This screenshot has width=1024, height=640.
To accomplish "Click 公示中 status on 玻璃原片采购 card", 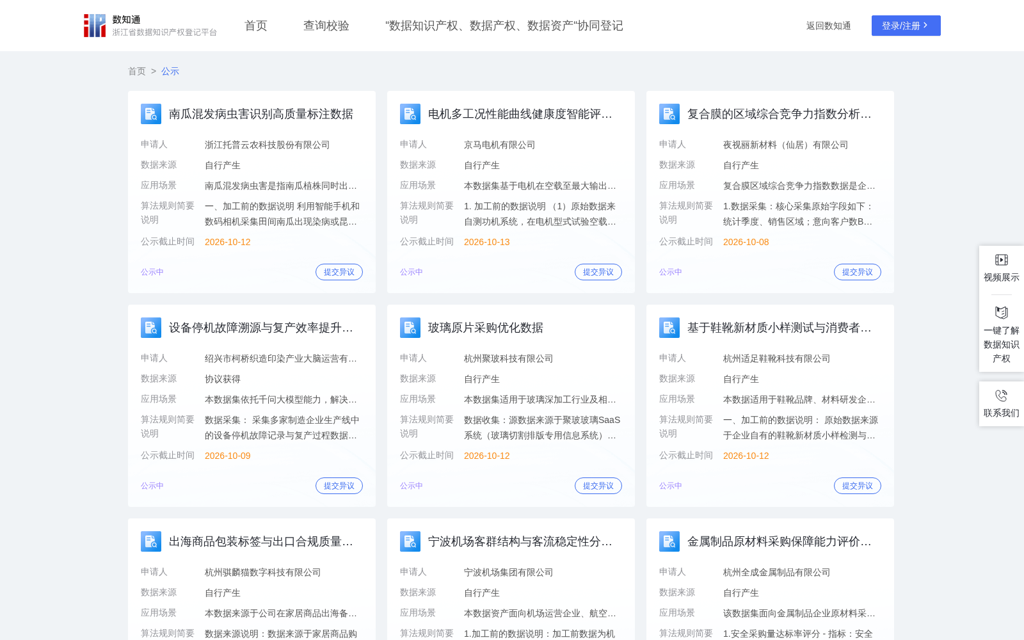I will tap(412, 486).
